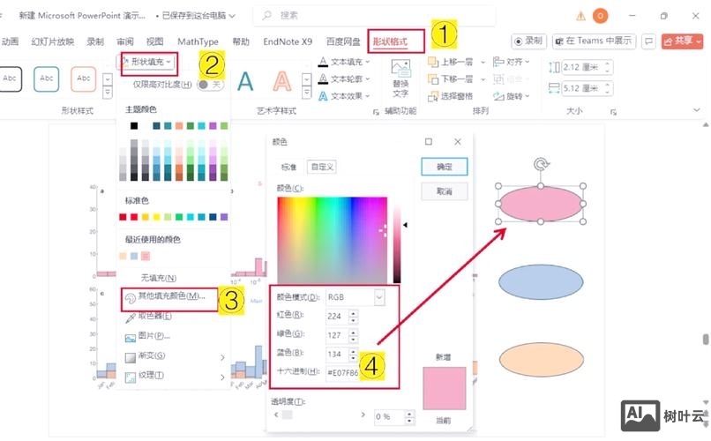Open the 选择窗格 icon
The height and width of the screenshot is (441, 711).
point(433,96)
